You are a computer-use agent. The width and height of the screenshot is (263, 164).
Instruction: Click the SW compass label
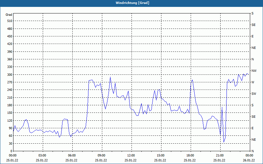(x=254, y=94)
